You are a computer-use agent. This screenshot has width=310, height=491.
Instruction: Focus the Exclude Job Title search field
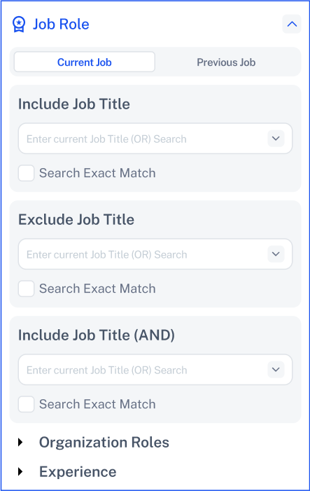click(x=155, y=254)
